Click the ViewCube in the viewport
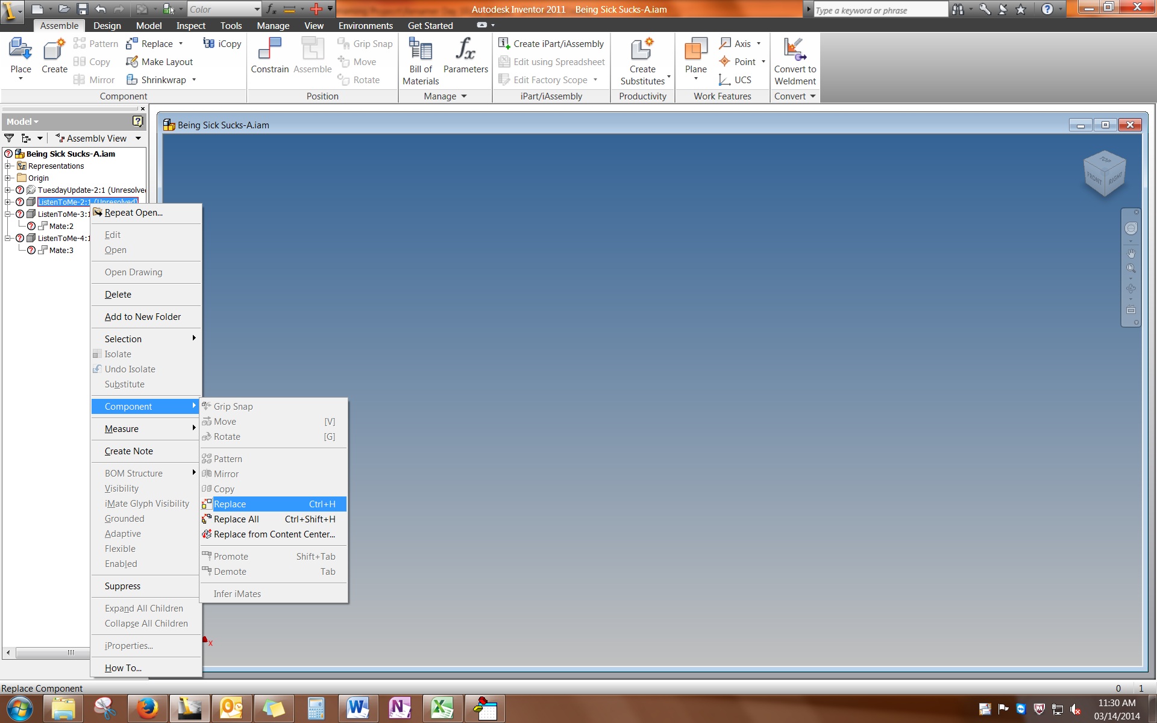The height and width of the screenshot is (723, 1157). pyautogui.click(x=1105, y=173)
